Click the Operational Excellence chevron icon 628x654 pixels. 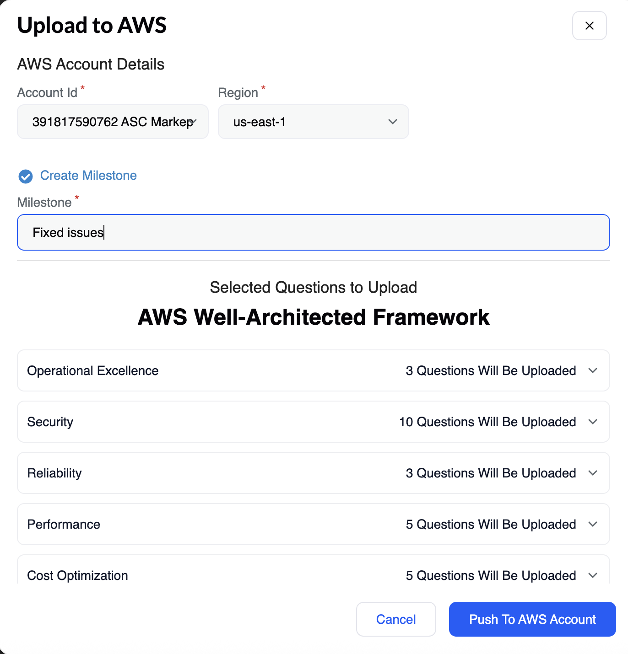593,370
